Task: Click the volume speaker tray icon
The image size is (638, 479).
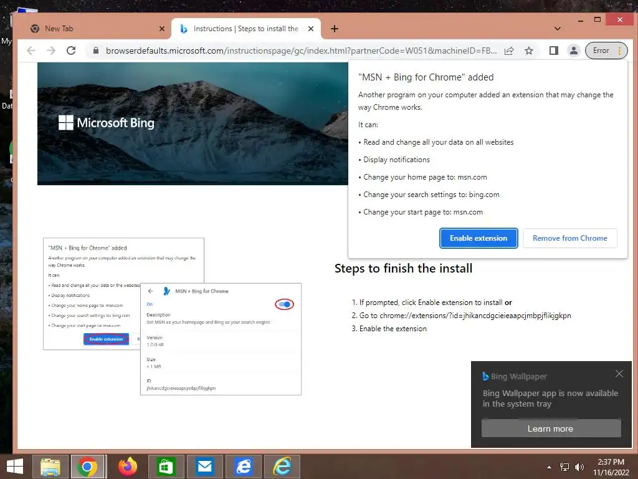Action: pyautogui.click(x=579, y=467)
